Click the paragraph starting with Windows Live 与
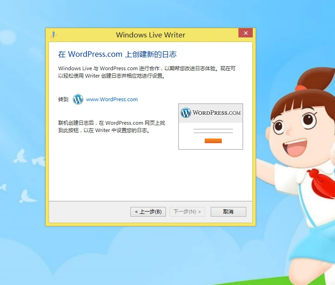This screenshot has height=285, width=335. point(147,72)
